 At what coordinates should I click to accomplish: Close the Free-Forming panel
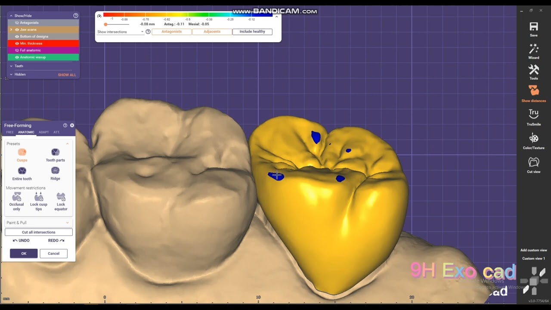72,125
